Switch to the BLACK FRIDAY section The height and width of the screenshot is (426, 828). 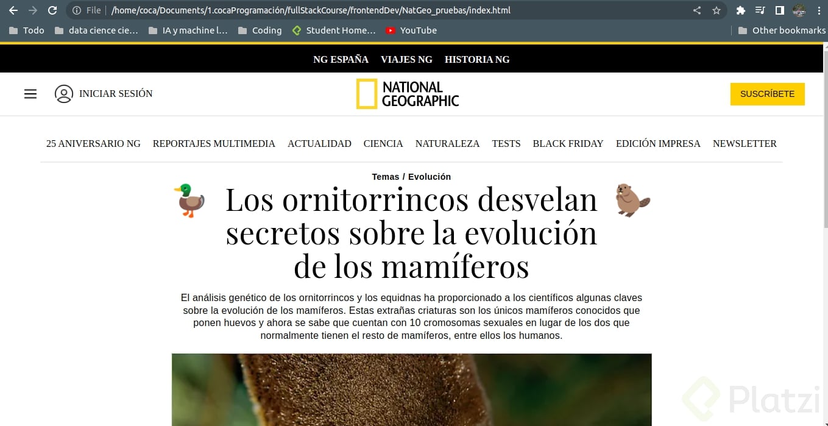[568, 144]
